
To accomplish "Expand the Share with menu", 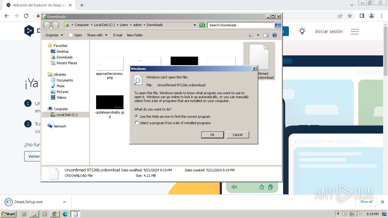I will click(97, 35).
